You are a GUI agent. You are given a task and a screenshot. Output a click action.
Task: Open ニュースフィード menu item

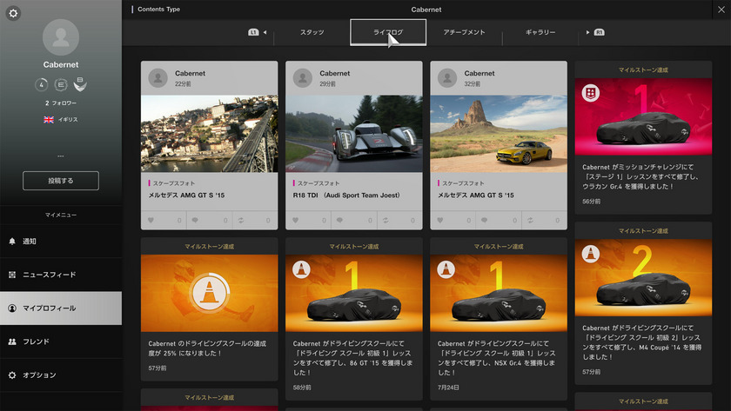click(x=61, y=275)
